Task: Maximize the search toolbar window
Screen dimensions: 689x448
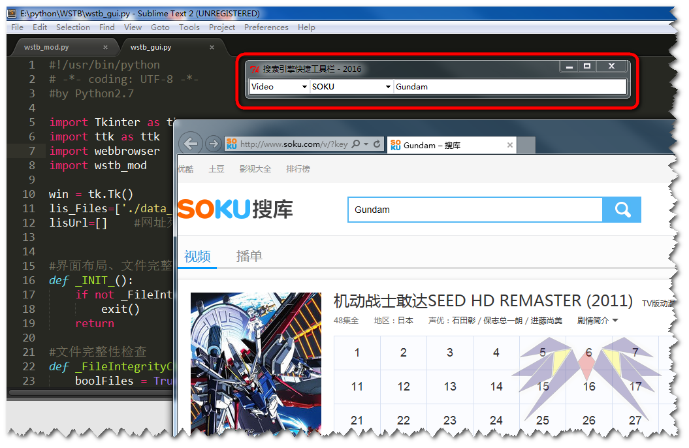Action: point(587,67)
